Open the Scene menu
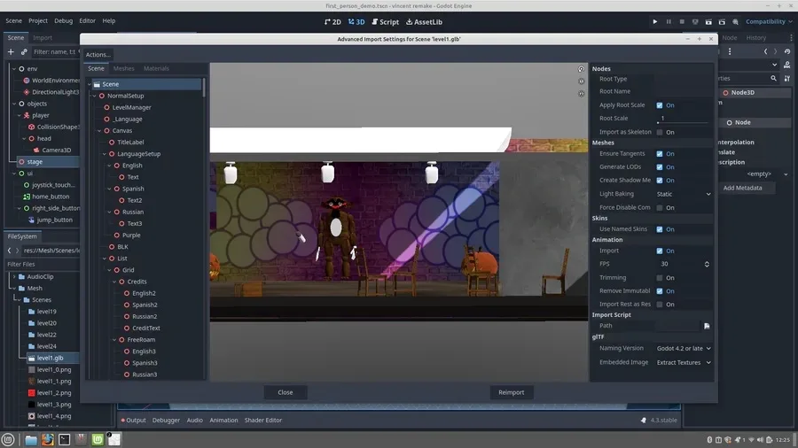 [13, 21]
